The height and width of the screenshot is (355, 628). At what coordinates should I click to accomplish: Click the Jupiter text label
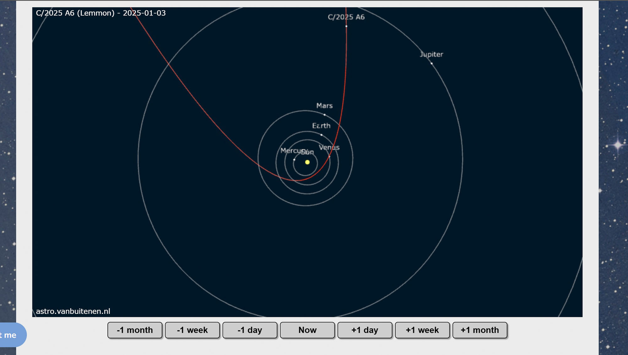pos(431,54)
